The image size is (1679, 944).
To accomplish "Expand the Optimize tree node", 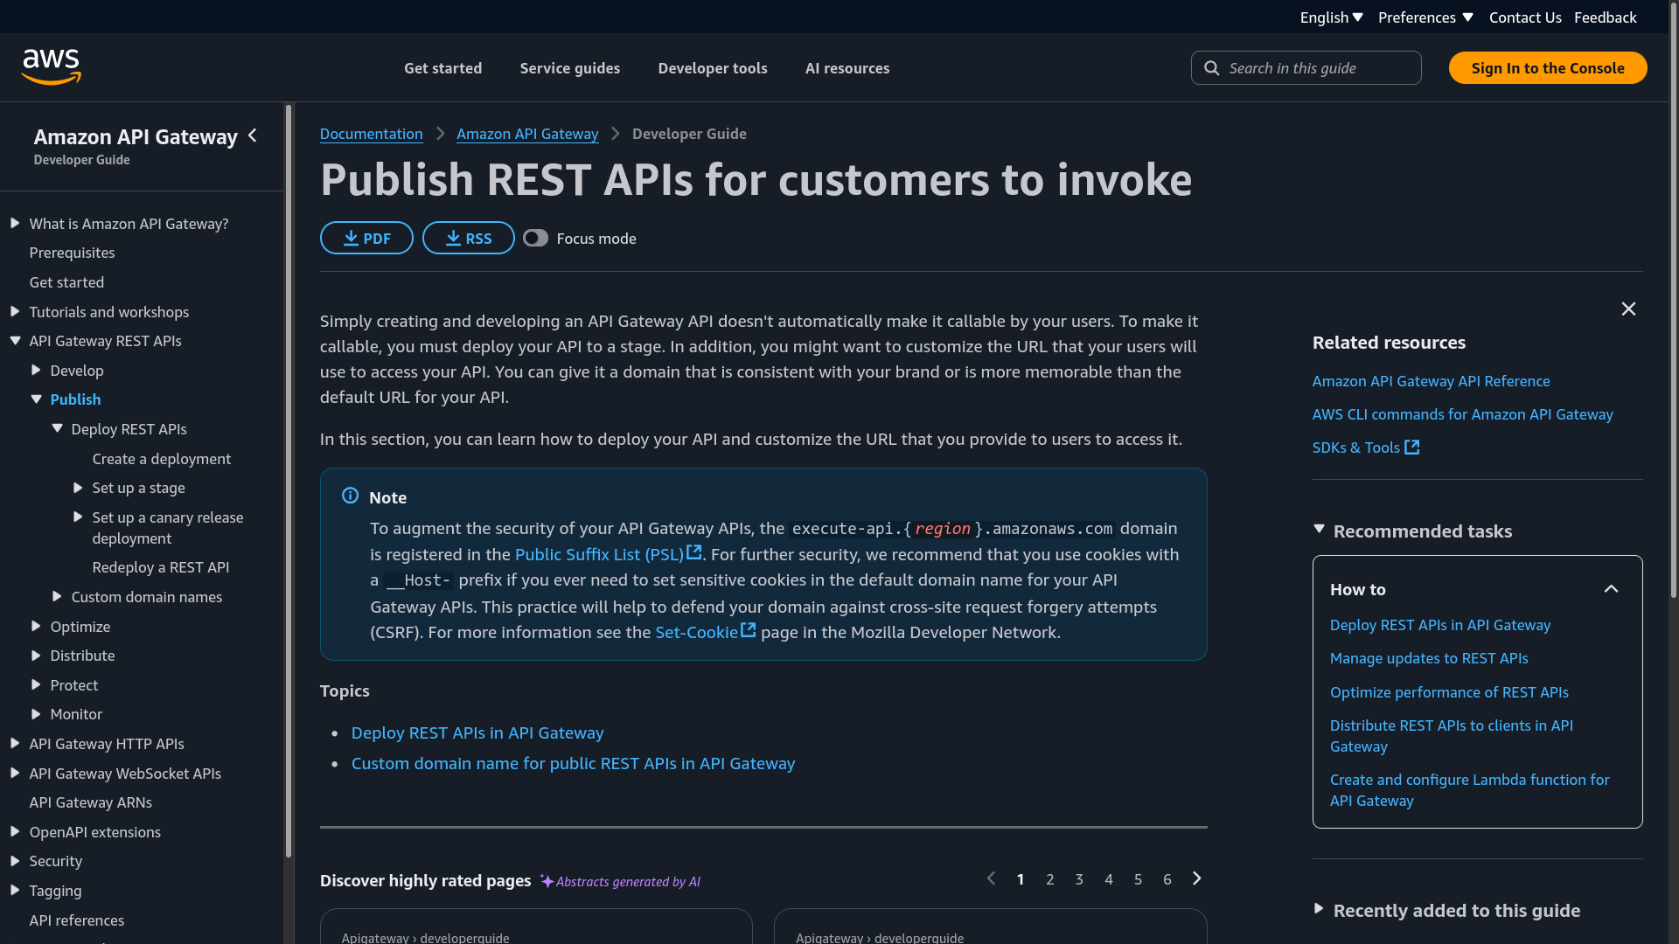I will [36, 627].
